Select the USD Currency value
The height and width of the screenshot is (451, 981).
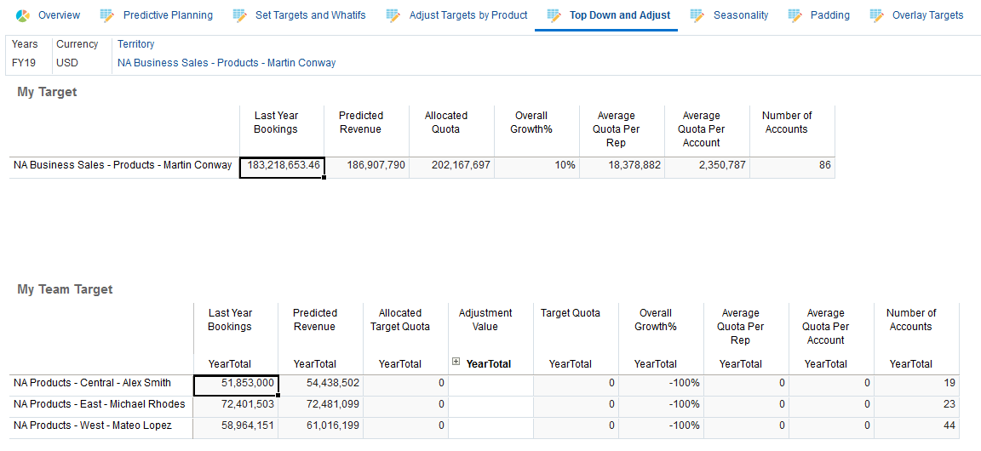pos(67,63)
